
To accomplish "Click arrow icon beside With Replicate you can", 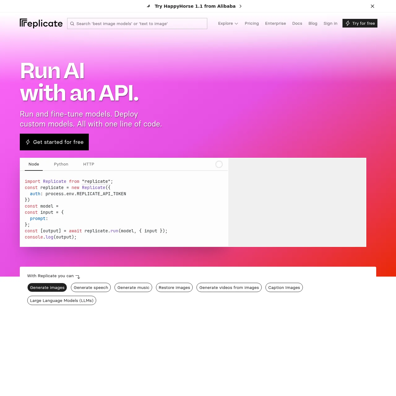I will point(78,277).
